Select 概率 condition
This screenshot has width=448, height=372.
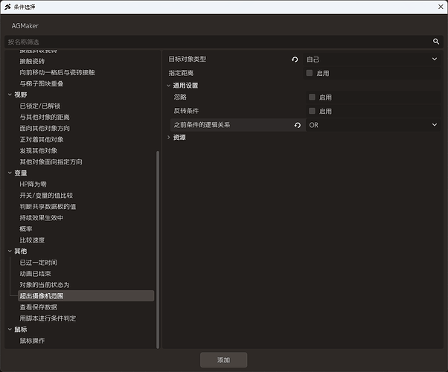click(x=26, y=229)
